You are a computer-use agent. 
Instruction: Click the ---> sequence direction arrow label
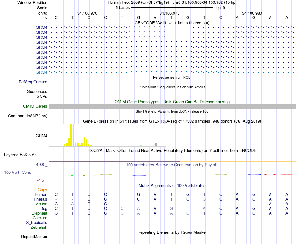44,18
